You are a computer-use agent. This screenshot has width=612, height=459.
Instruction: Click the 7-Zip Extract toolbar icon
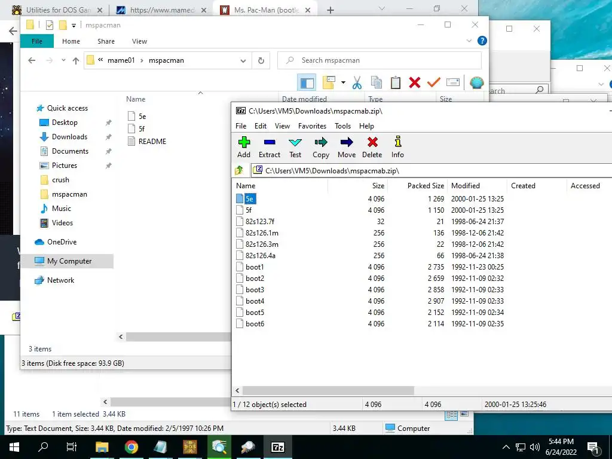(270, 142)
